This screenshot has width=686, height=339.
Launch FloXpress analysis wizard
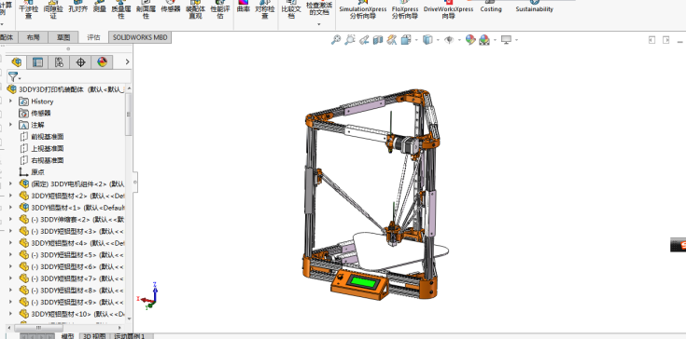point(405,9)
